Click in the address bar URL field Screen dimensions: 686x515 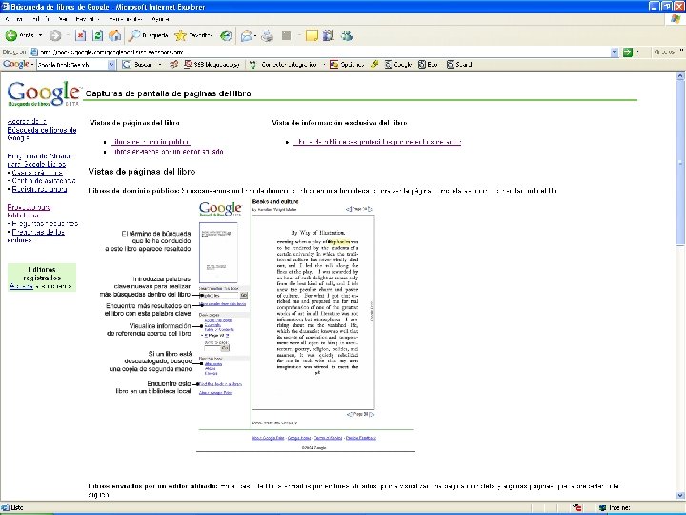click(x=324, y=52)
